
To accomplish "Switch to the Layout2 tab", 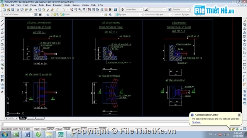I will pos(40,118).
